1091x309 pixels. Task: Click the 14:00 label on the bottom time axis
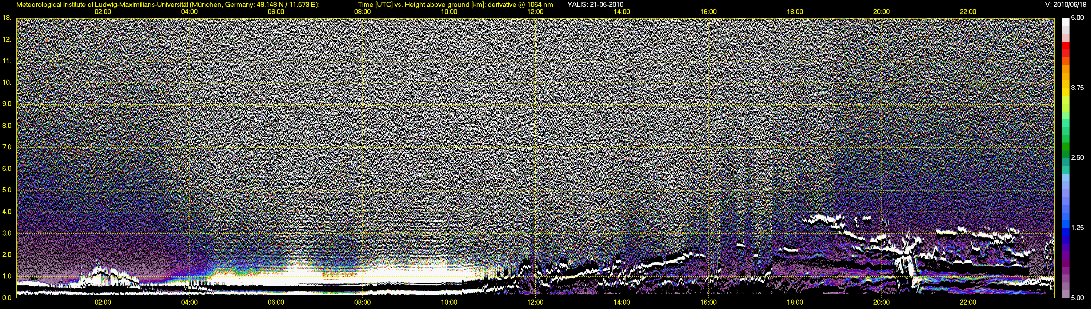pyautogui.click(x=622, y=302)
